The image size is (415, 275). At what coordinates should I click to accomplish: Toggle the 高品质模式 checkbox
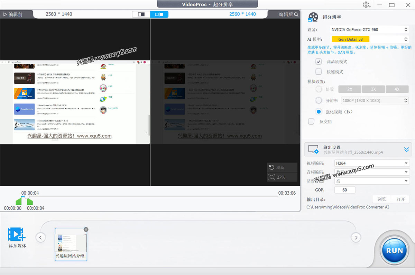pos(319,62)
